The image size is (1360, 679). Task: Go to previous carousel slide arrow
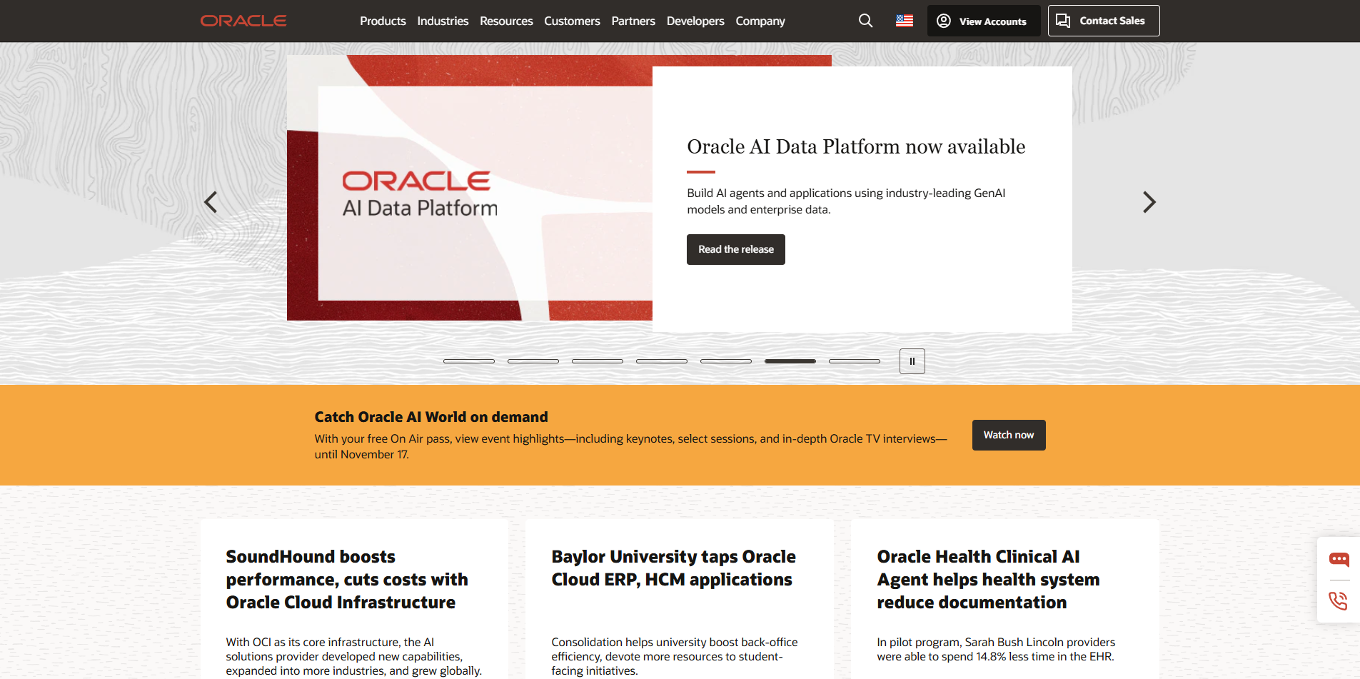click(x=211, y=202)
